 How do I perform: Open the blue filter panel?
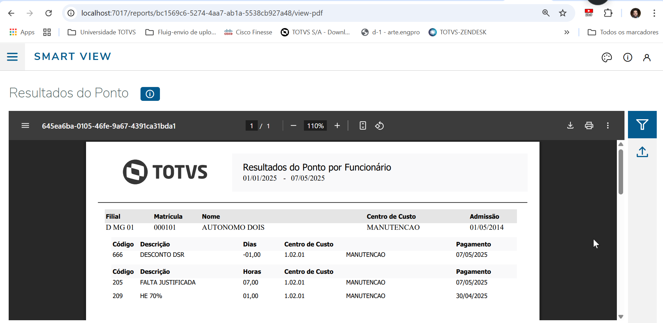(642, 124)
